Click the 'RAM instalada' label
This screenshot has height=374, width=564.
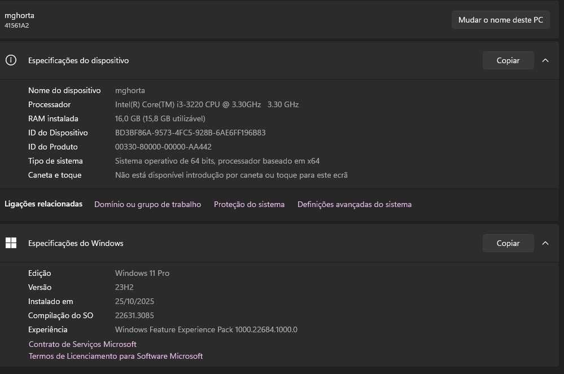[53, 118]
